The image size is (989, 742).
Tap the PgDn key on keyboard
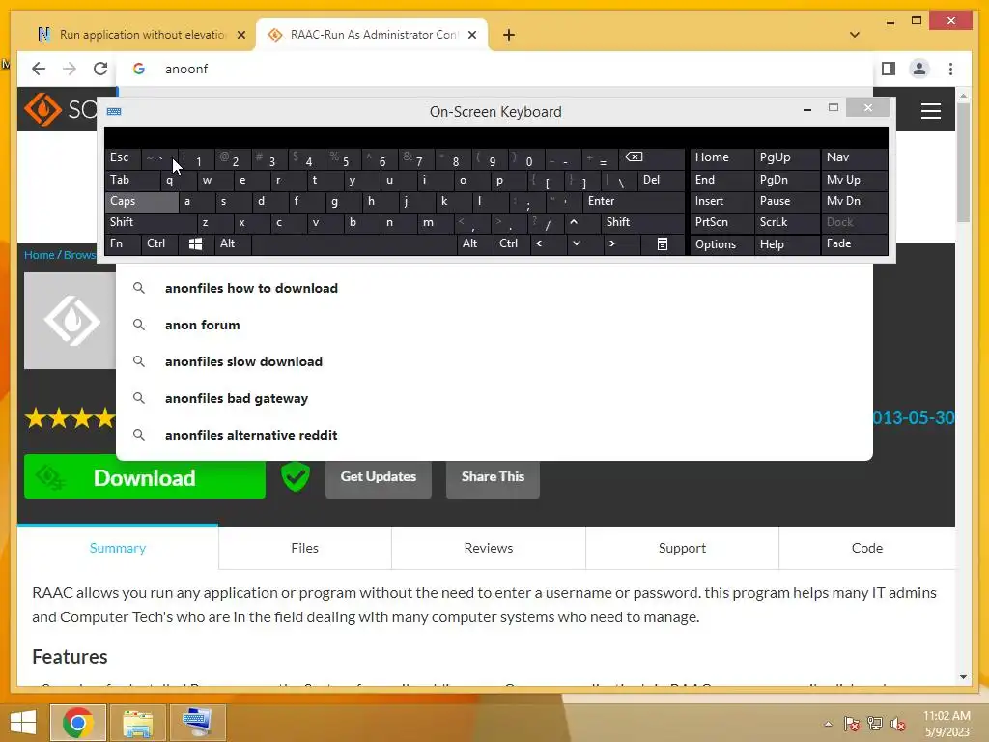[786, 180]
